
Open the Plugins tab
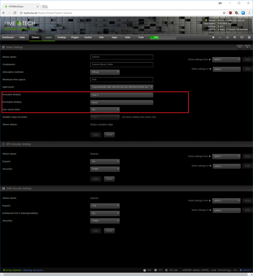75,37
